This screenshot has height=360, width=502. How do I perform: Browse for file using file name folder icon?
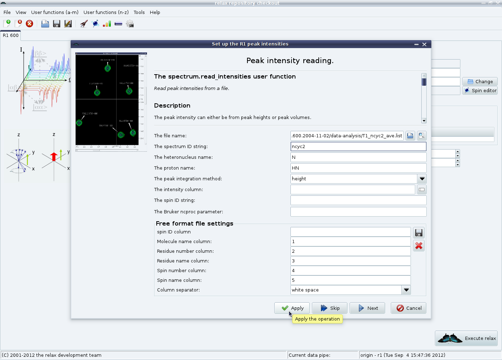pos(410,136)
